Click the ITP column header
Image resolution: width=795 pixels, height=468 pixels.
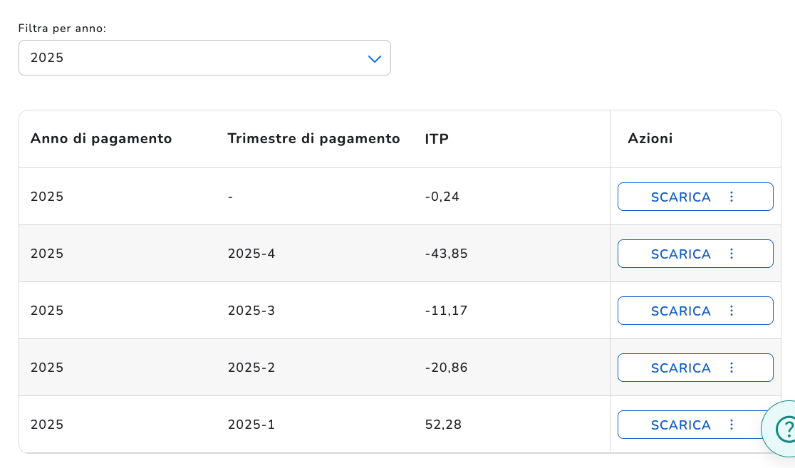437,138
